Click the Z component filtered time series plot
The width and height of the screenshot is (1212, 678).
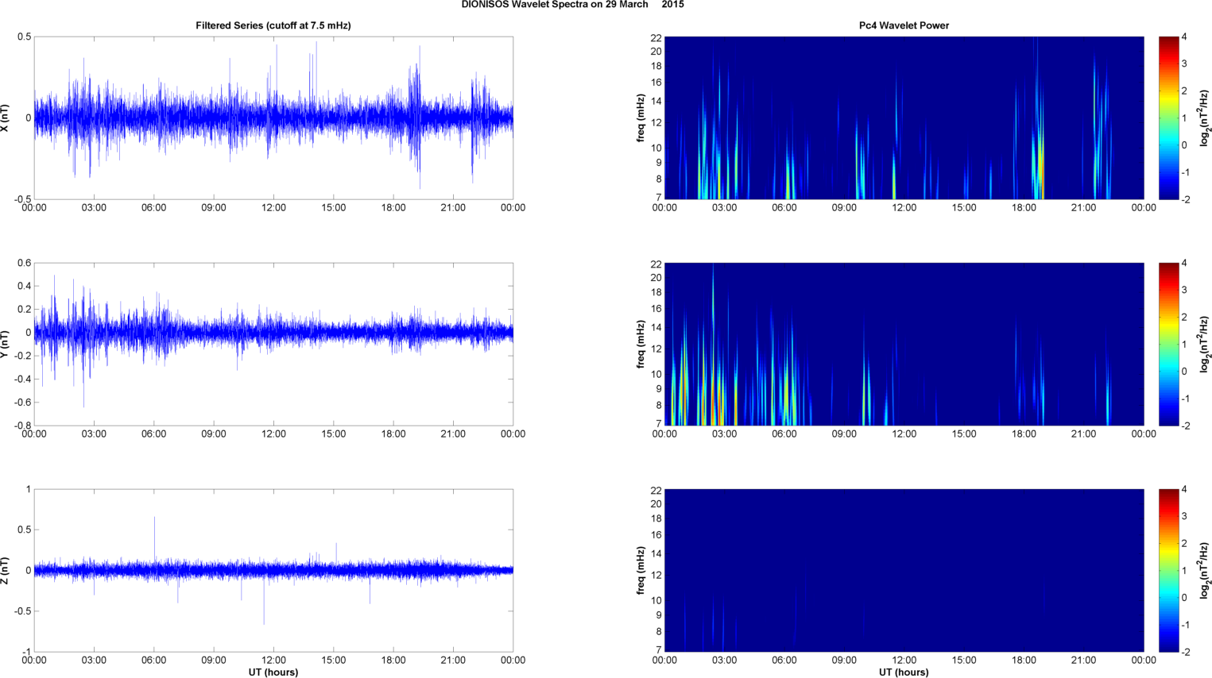click(273, 570)
